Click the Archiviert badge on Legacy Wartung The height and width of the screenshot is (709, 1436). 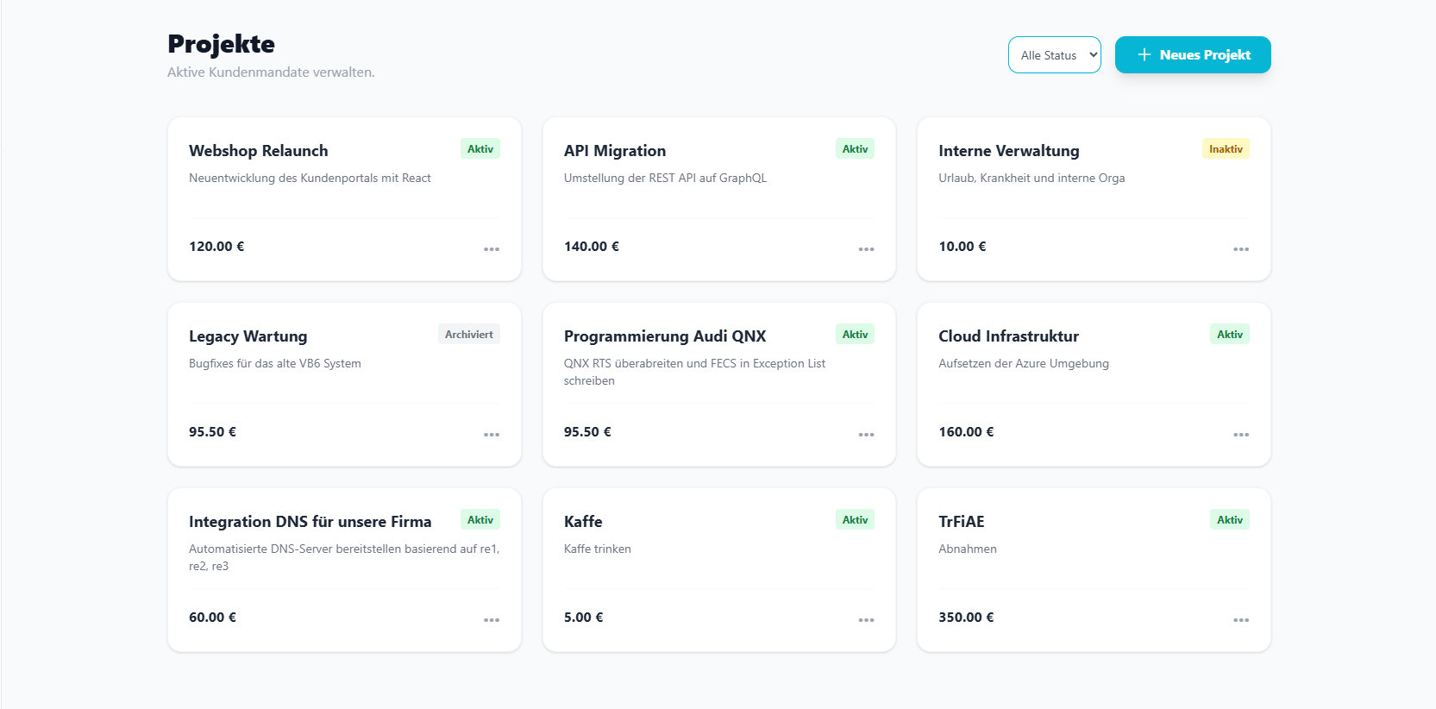(x=468, y=335)
